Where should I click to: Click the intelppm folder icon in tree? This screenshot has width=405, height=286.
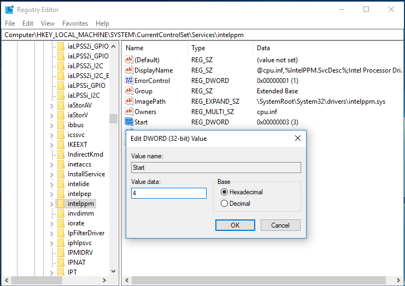61,204
